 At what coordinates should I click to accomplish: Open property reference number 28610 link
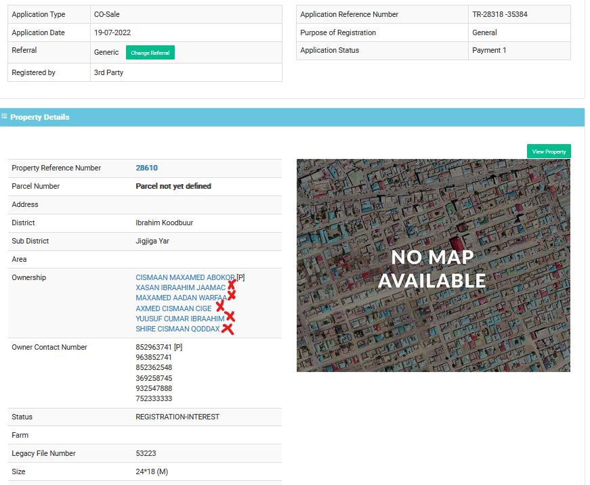[x=147, y=168]
